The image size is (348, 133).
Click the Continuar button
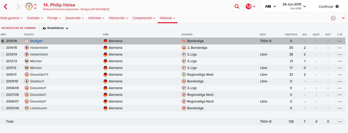[x=329, y=6]
